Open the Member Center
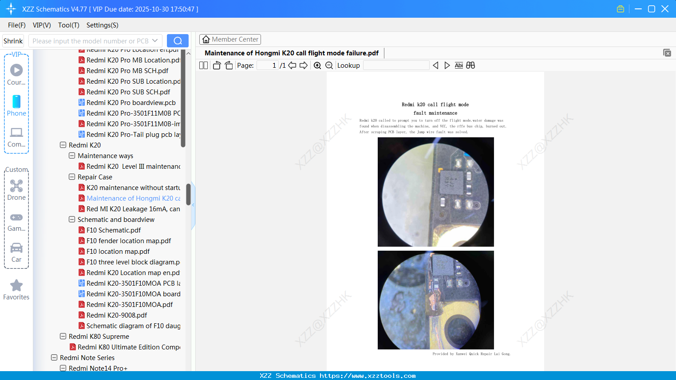 tap(230, 39)
